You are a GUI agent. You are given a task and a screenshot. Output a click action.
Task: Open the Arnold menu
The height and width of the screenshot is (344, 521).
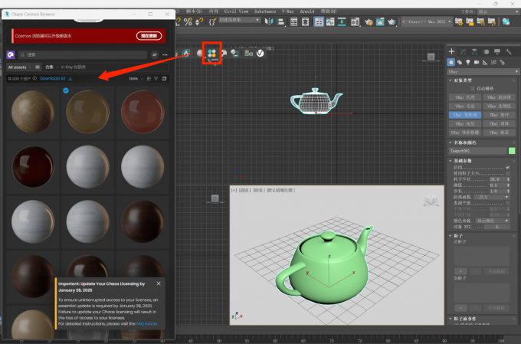pos(307,11)
